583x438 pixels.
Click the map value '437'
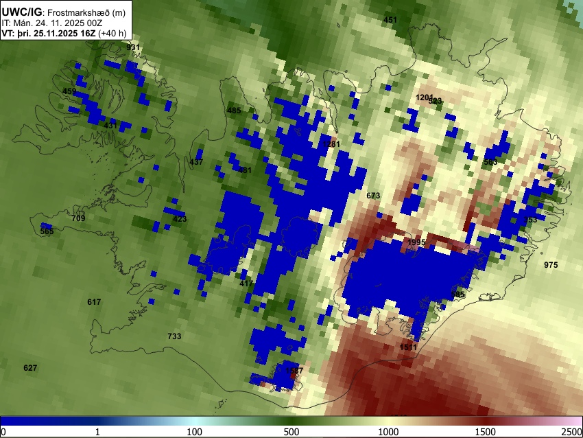click(x=196, y=162)
